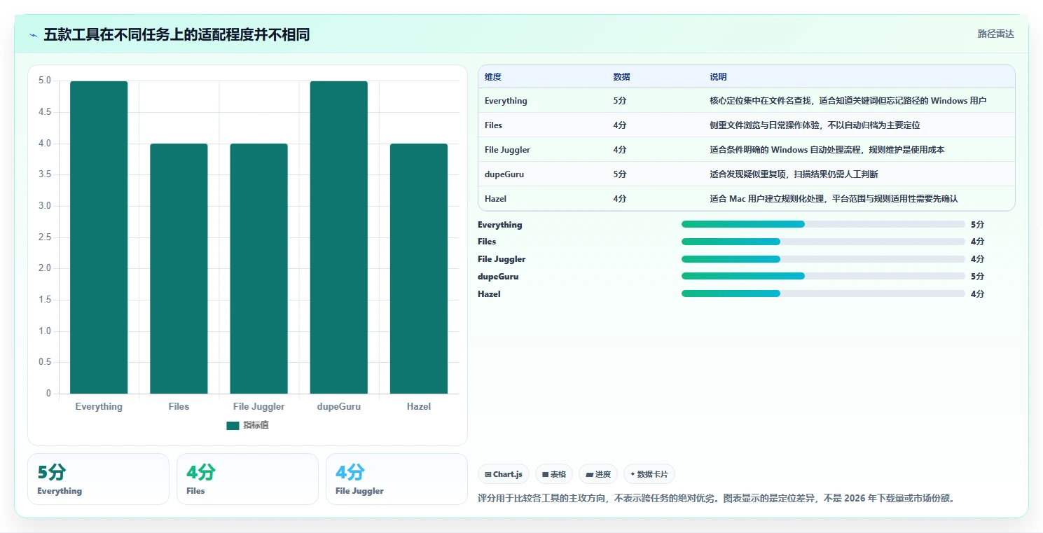This screenshot has height=533, width=1043.
Task: Click the 4.5 tick on the chart y-axis
Action: tap(44, 112)
